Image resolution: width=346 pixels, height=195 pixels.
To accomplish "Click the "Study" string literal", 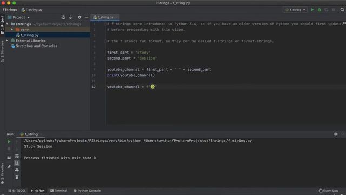I will tap(143, 53).
